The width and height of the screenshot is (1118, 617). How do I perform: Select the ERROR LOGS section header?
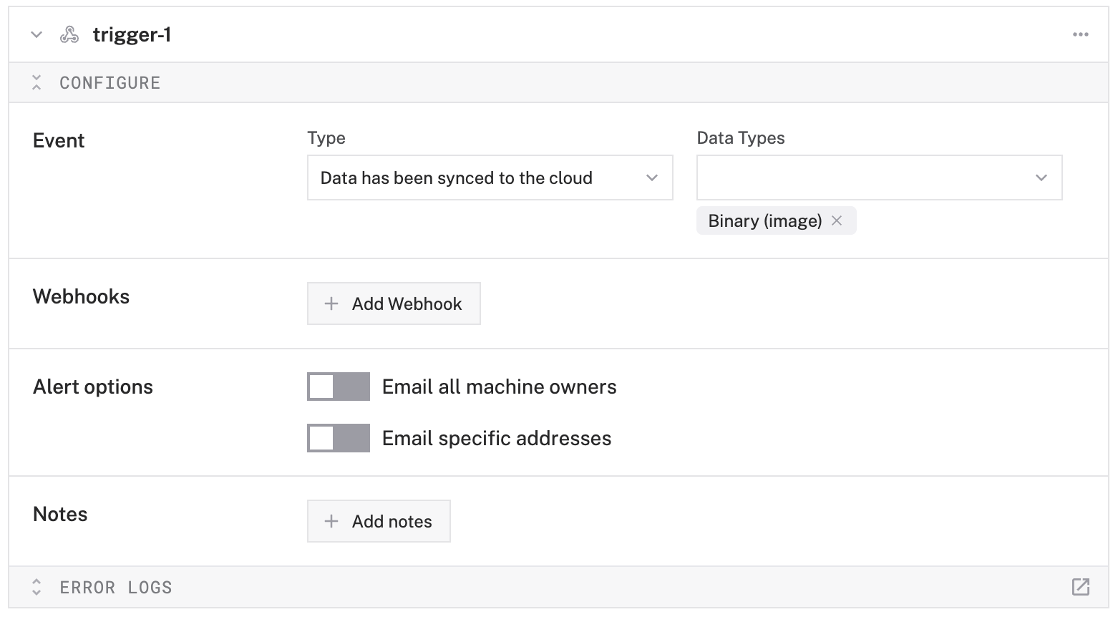coord(115,586)
